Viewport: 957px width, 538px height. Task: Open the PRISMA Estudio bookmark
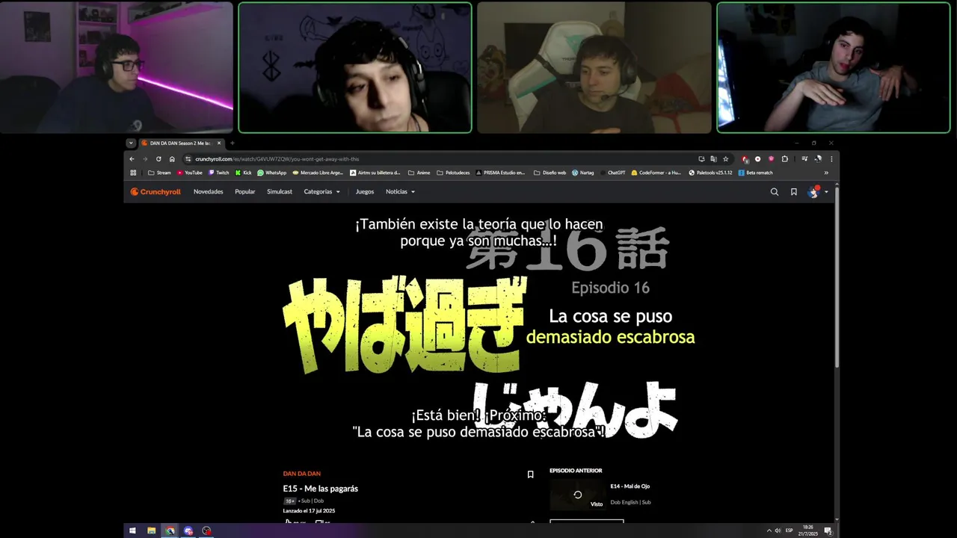[x=501, y=173]
